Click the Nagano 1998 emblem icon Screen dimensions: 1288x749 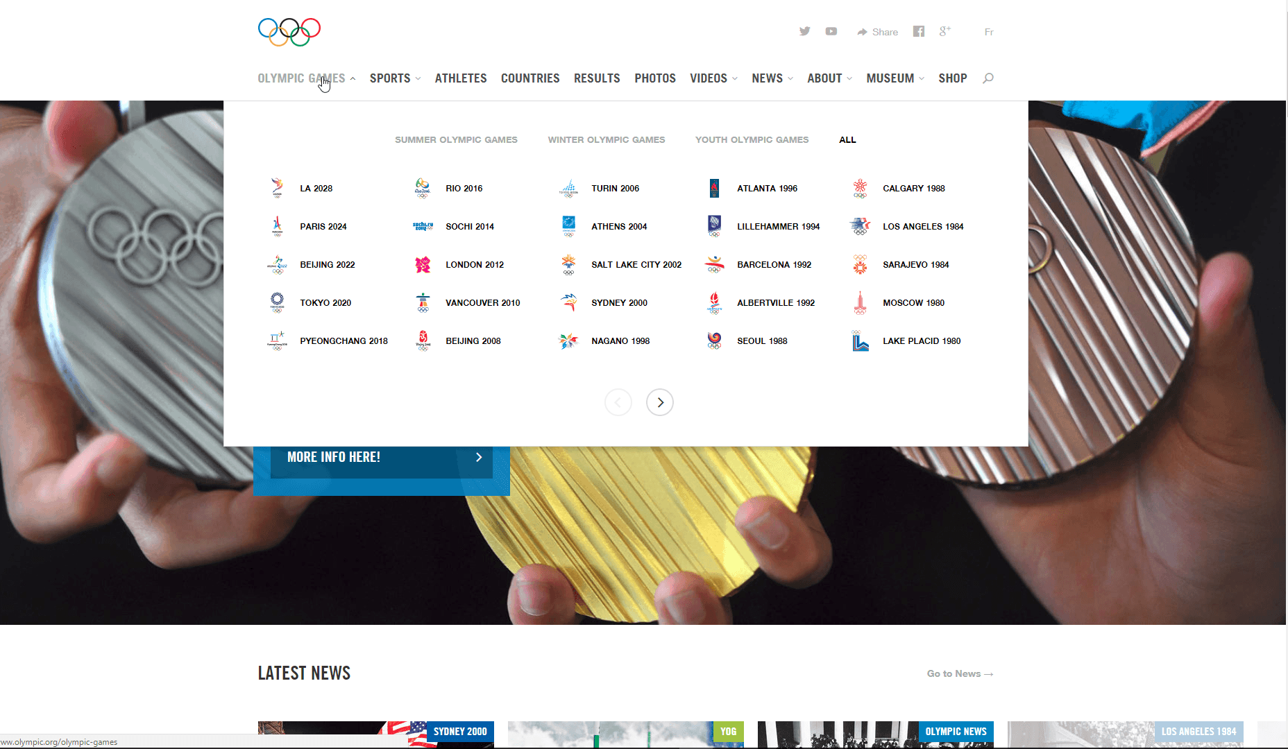pyautogui.click(x=568, y=341)
